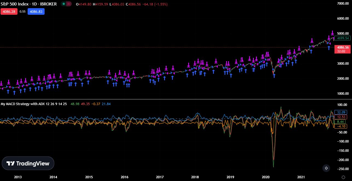This screenshot has width=352, height=181.
Task: Click the pink approximate-sign data icon
Action: click(69, 4)
